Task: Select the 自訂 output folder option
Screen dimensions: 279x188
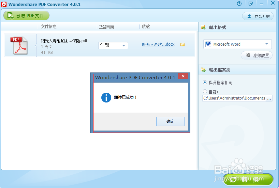Action: [205, 91]
